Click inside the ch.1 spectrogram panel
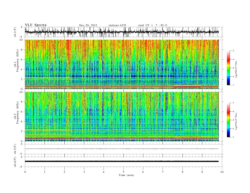Viewport: 250px width, 193px height. pyautogui.click(x=122, y=64)
